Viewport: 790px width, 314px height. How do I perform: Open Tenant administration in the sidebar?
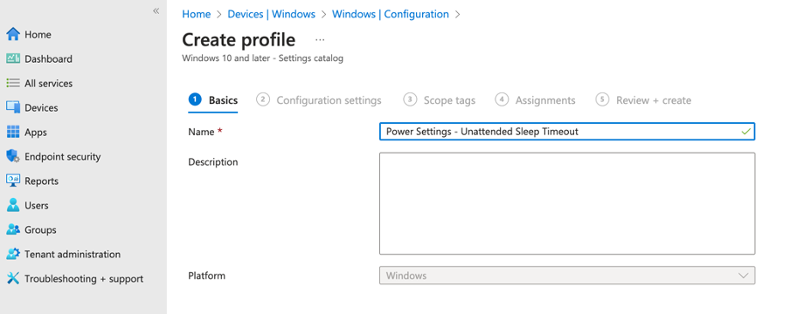point(73,254)
